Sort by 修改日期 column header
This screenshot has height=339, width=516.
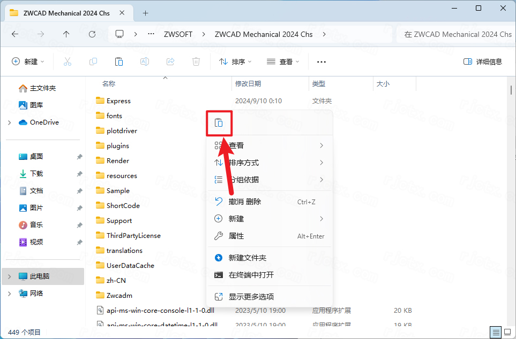point(248,84)
